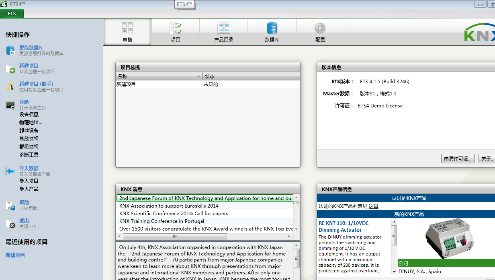Click the down arrow of the news list scrollbar

[x=297, y=229]
